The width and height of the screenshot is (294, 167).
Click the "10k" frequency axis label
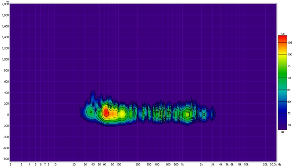246,164
